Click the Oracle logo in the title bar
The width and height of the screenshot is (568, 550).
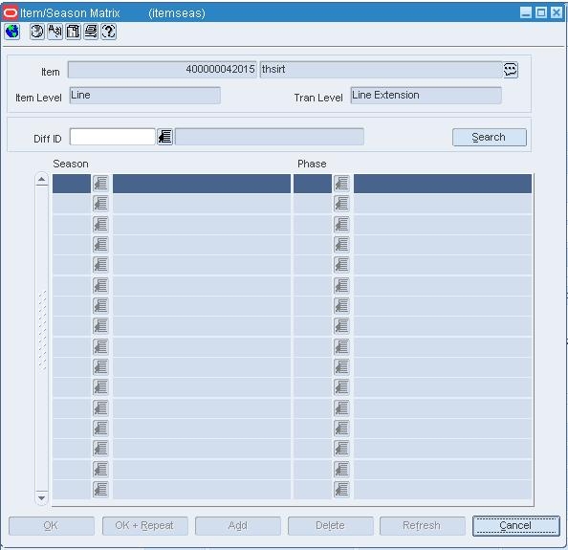tap(10, 13)
